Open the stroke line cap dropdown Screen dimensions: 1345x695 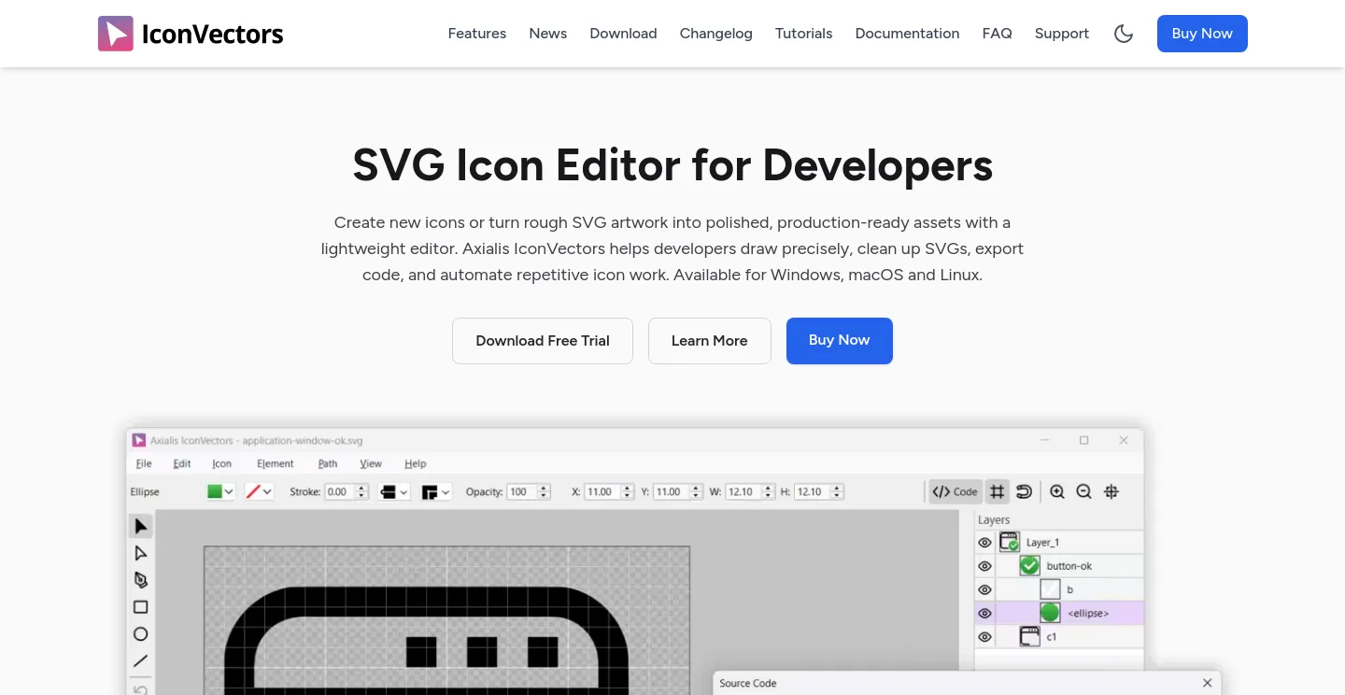(x=394, y=491)
